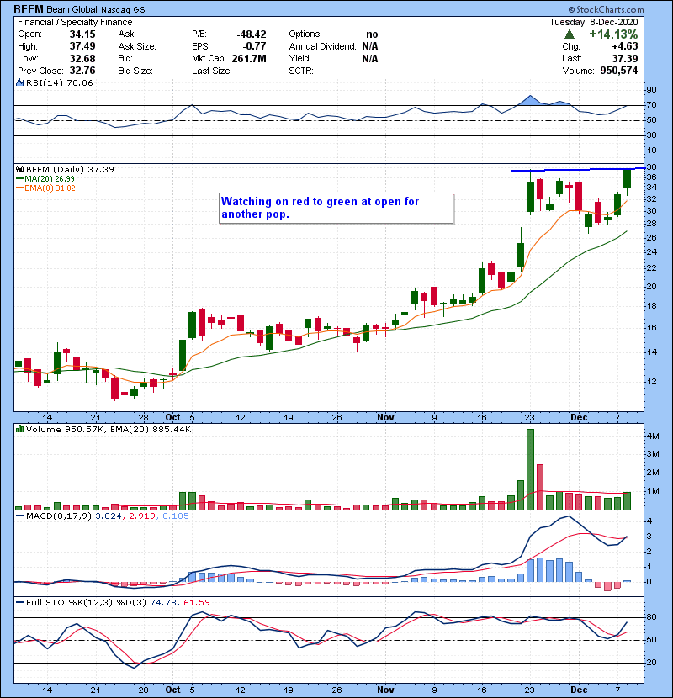Open the StockCharts.com credit link
The width and height of the screenshot is (673, 698).
(x=606, y=9)
